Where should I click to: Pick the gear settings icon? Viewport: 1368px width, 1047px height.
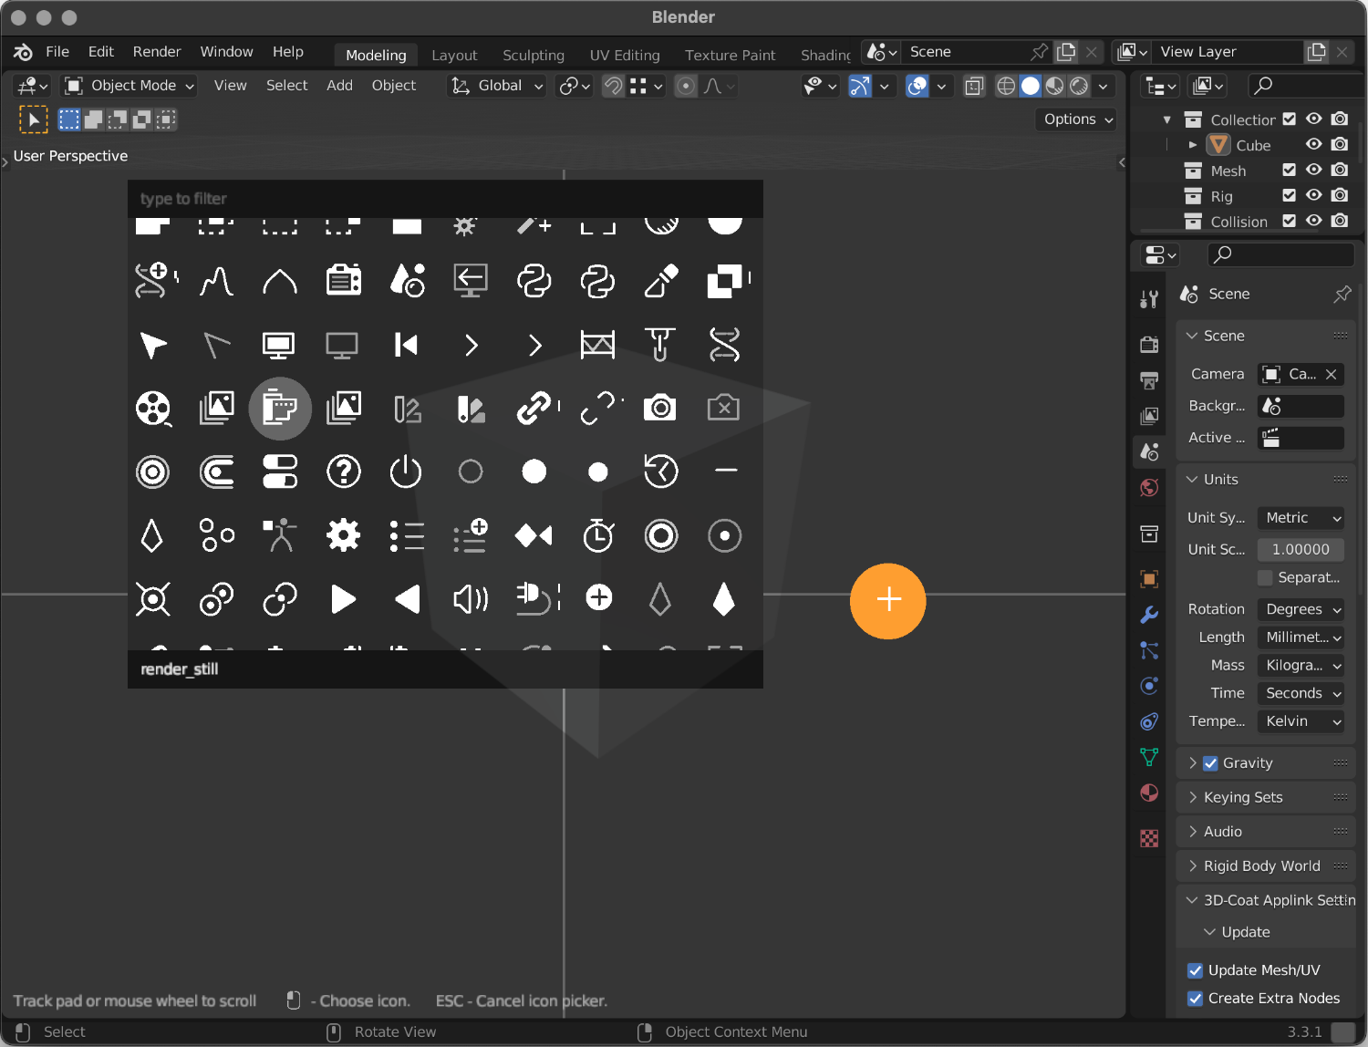[344, 535]
